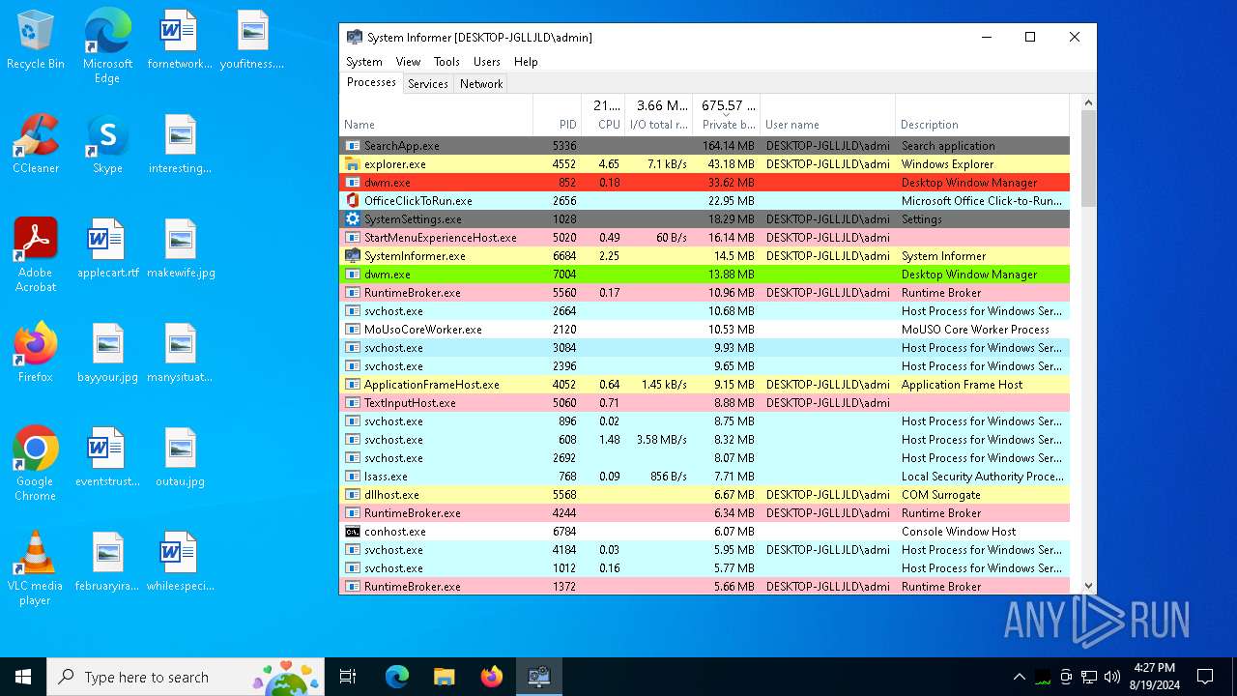This screenshot has width=1237, height=696.
Task: Select manysituat image file icon
Action: click(x=180, y=353)
